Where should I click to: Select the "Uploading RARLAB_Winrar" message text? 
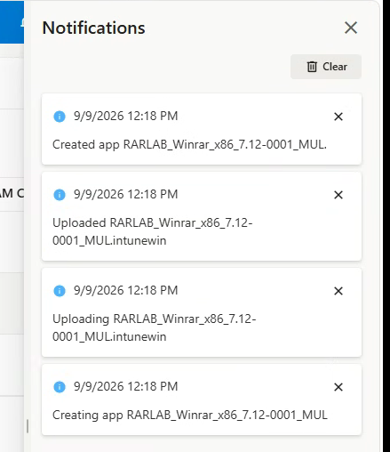pyautogui.click(x=155, y=327)
